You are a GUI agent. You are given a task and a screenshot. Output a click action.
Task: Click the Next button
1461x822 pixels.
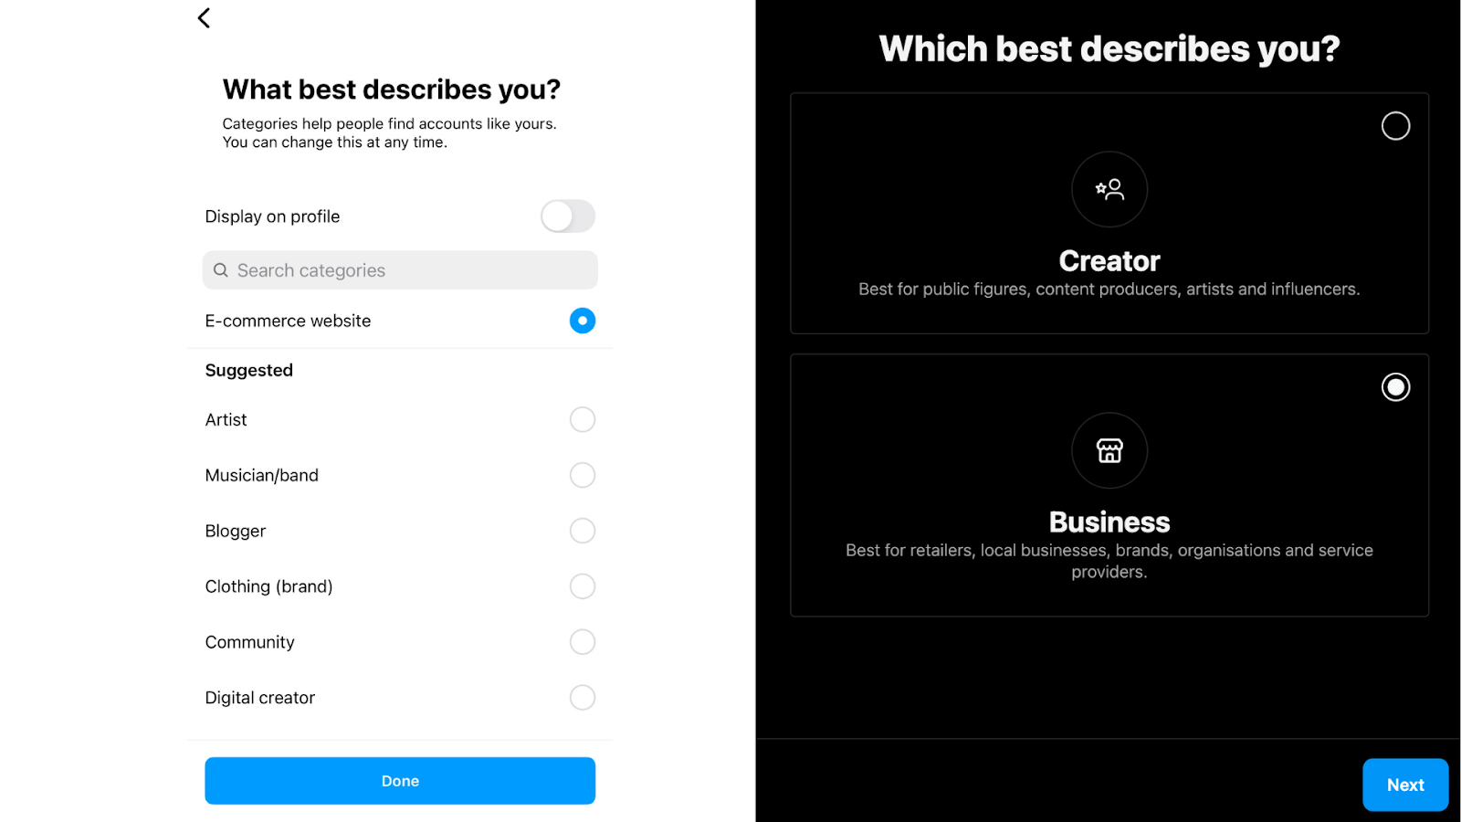click(1404, 784)
